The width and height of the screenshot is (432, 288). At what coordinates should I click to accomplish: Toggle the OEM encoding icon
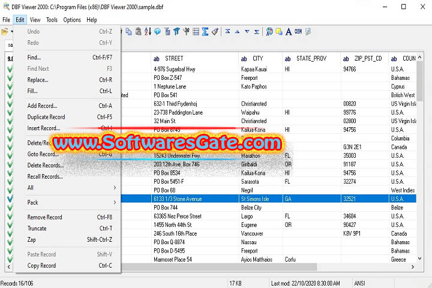[x=298, y=31]
